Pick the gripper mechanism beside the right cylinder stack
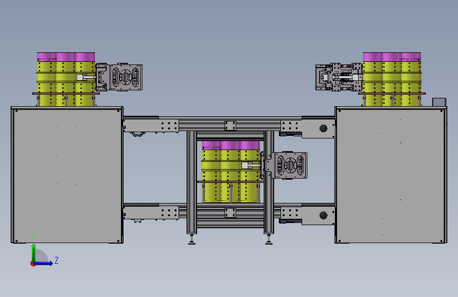Image resolution: width=458 pixels, height=297 pixels. click(x=339, y=77)
